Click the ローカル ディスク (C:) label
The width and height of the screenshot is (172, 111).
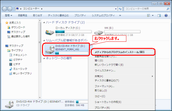(x=68, y=28)
